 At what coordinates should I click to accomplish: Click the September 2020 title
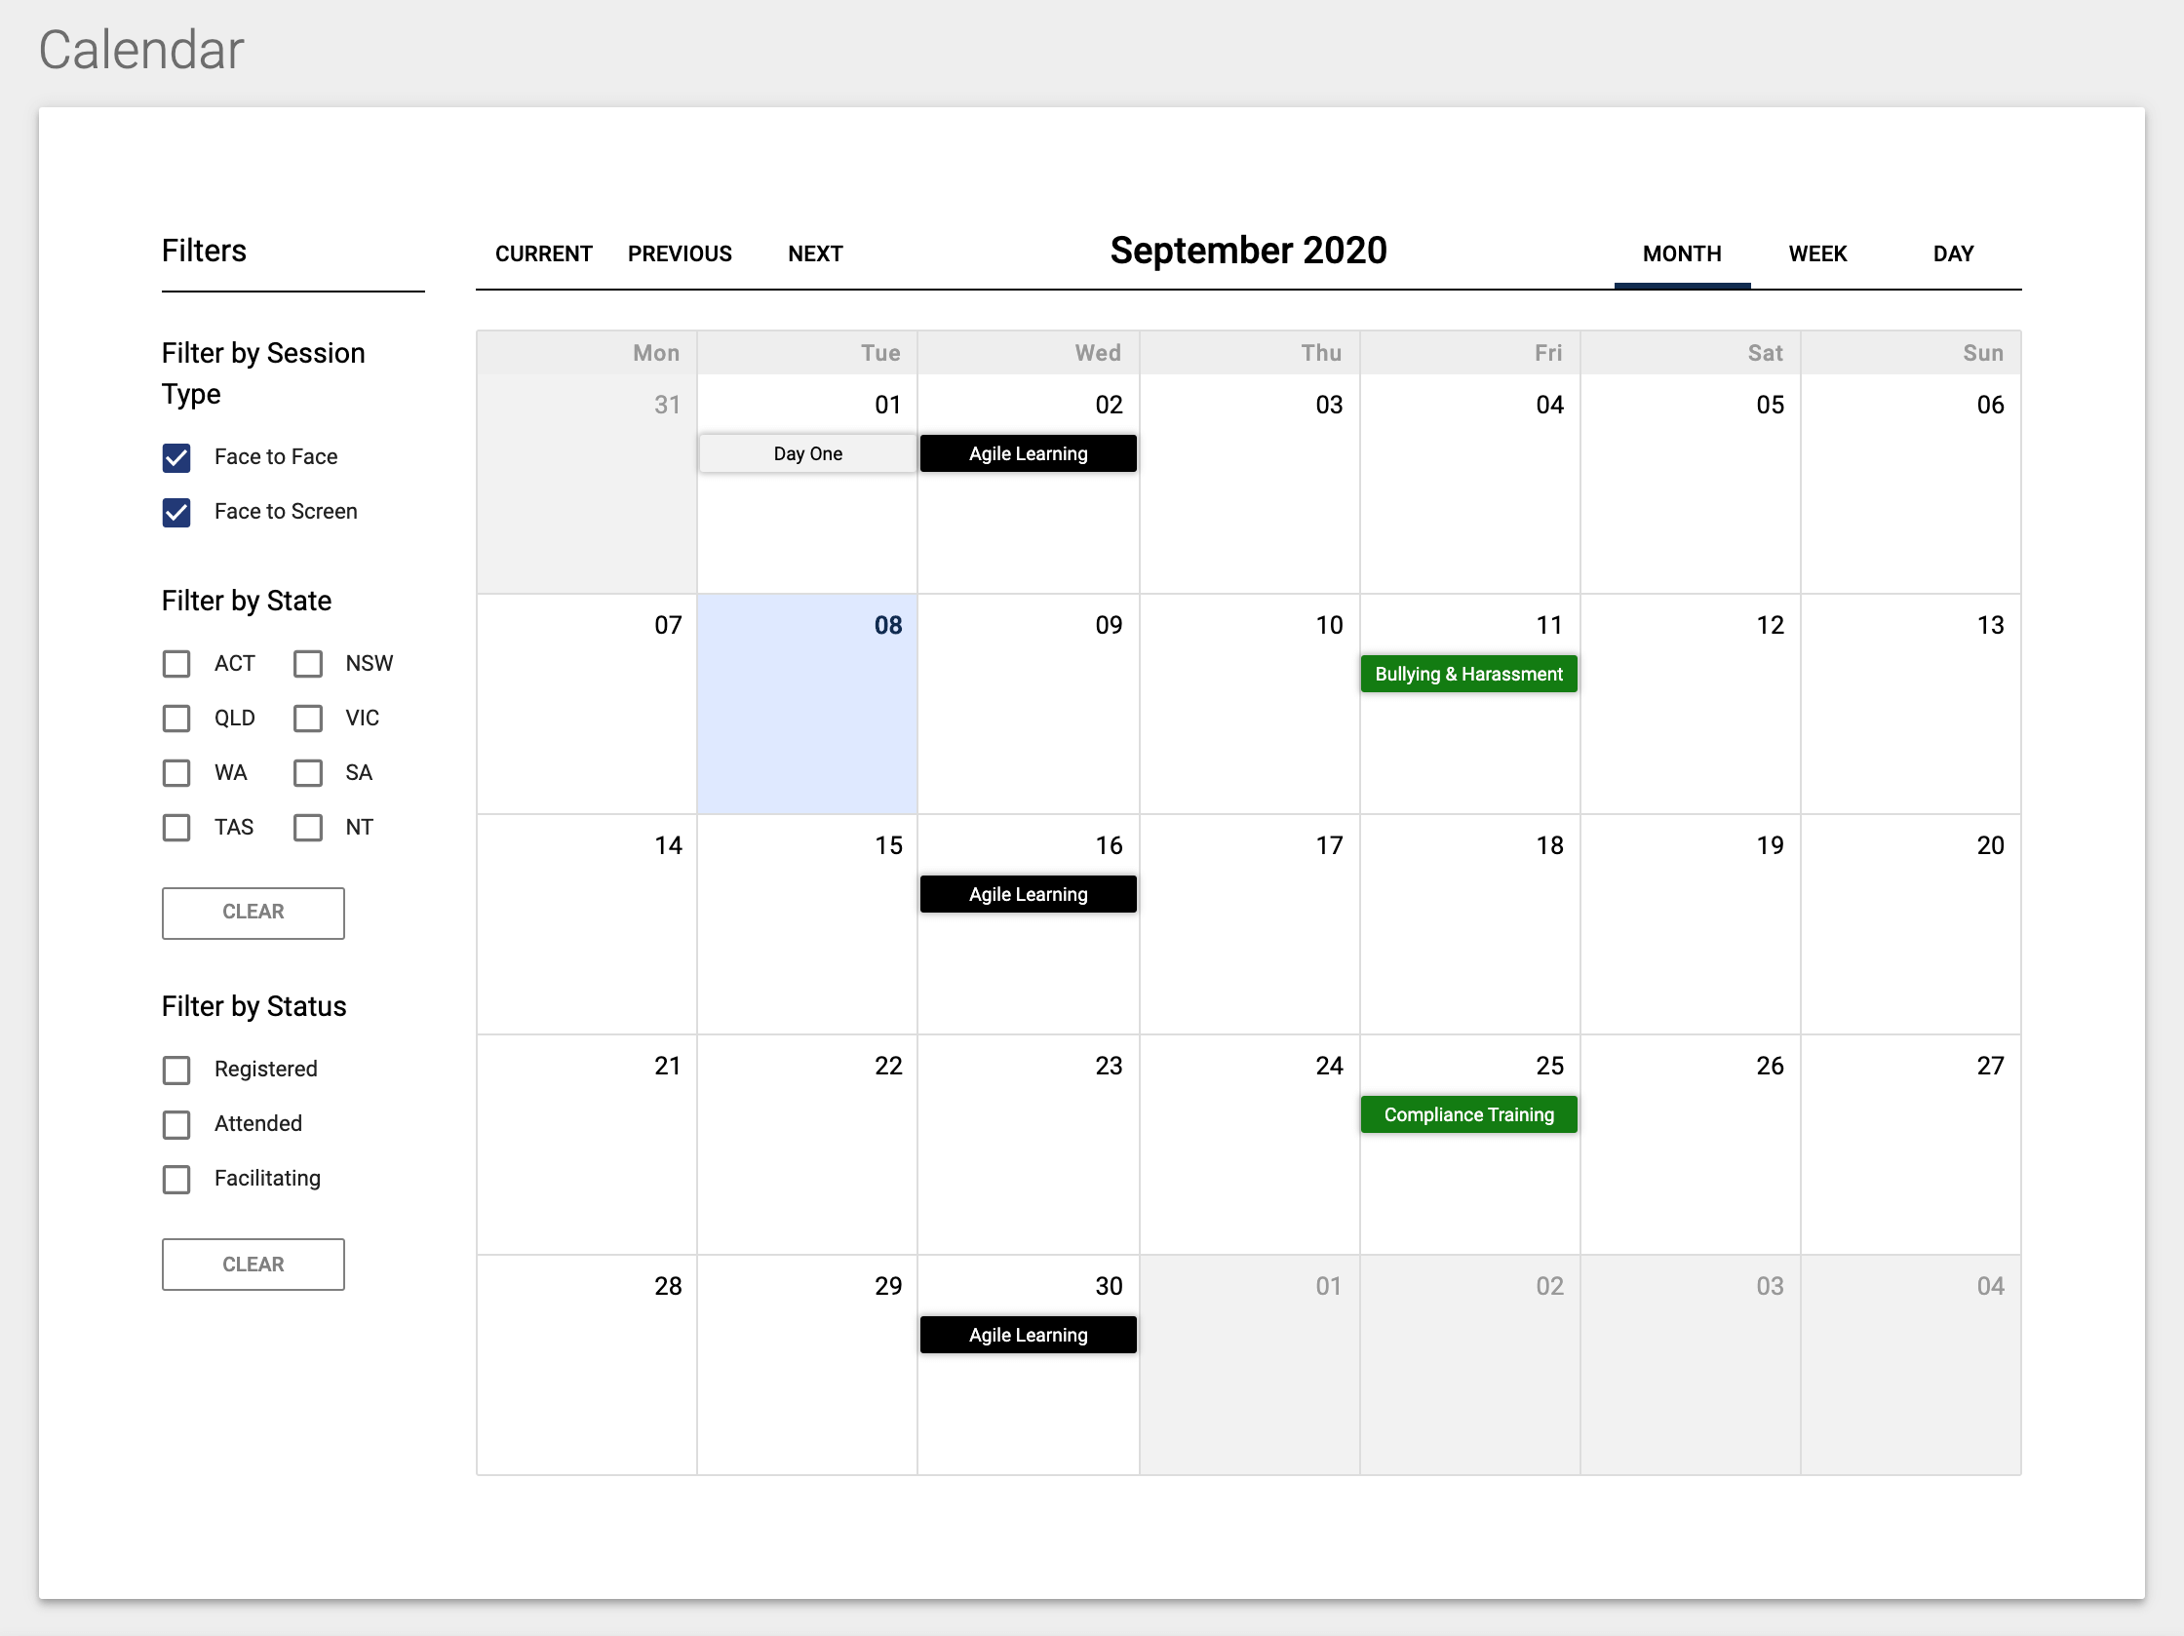(x=1248, y=251)
